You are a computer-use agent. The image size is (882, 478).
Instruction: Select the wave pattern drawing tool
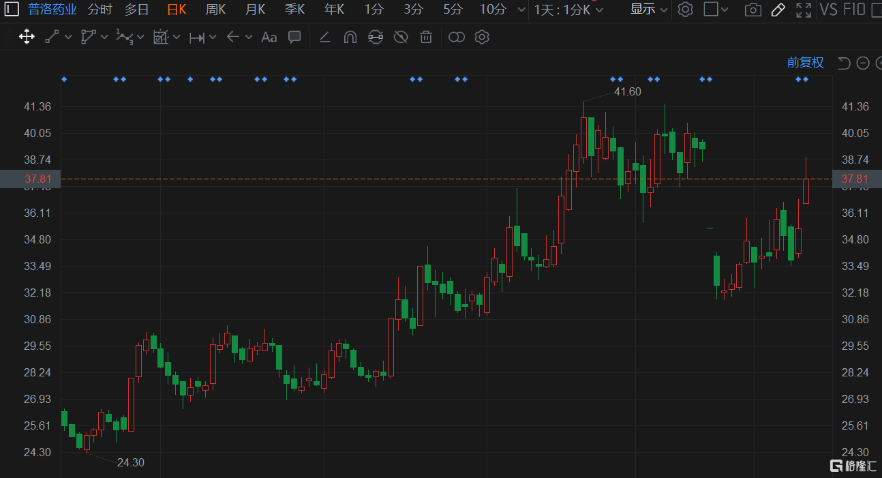pyautogui.click(x=124, y=37)
